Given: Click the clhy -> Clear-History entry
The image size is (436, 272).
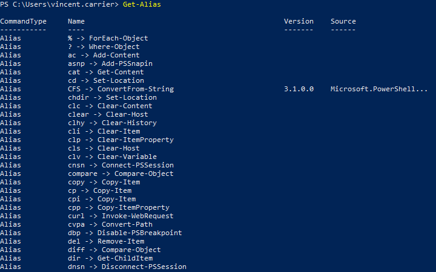Looking at the screenshot, I should point(113,123).
